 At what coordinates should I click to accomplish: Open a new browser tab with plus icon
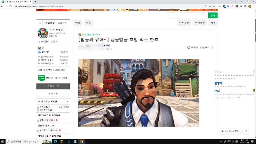coord(35,2)
